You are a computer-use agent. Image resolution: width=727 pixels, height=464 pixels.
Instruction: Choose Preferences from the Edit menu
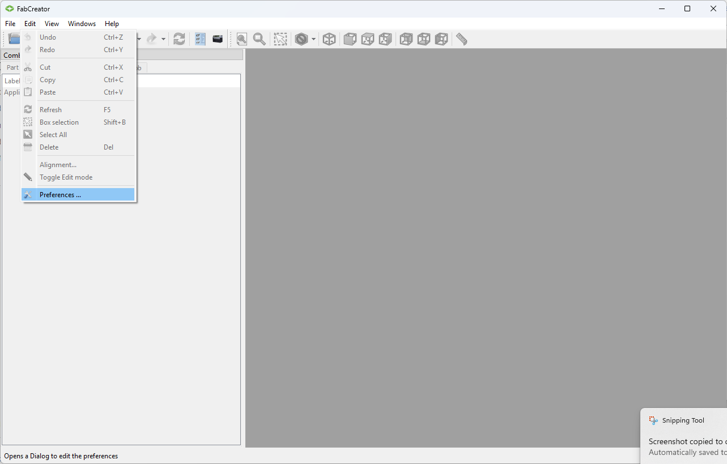(60, 195)
